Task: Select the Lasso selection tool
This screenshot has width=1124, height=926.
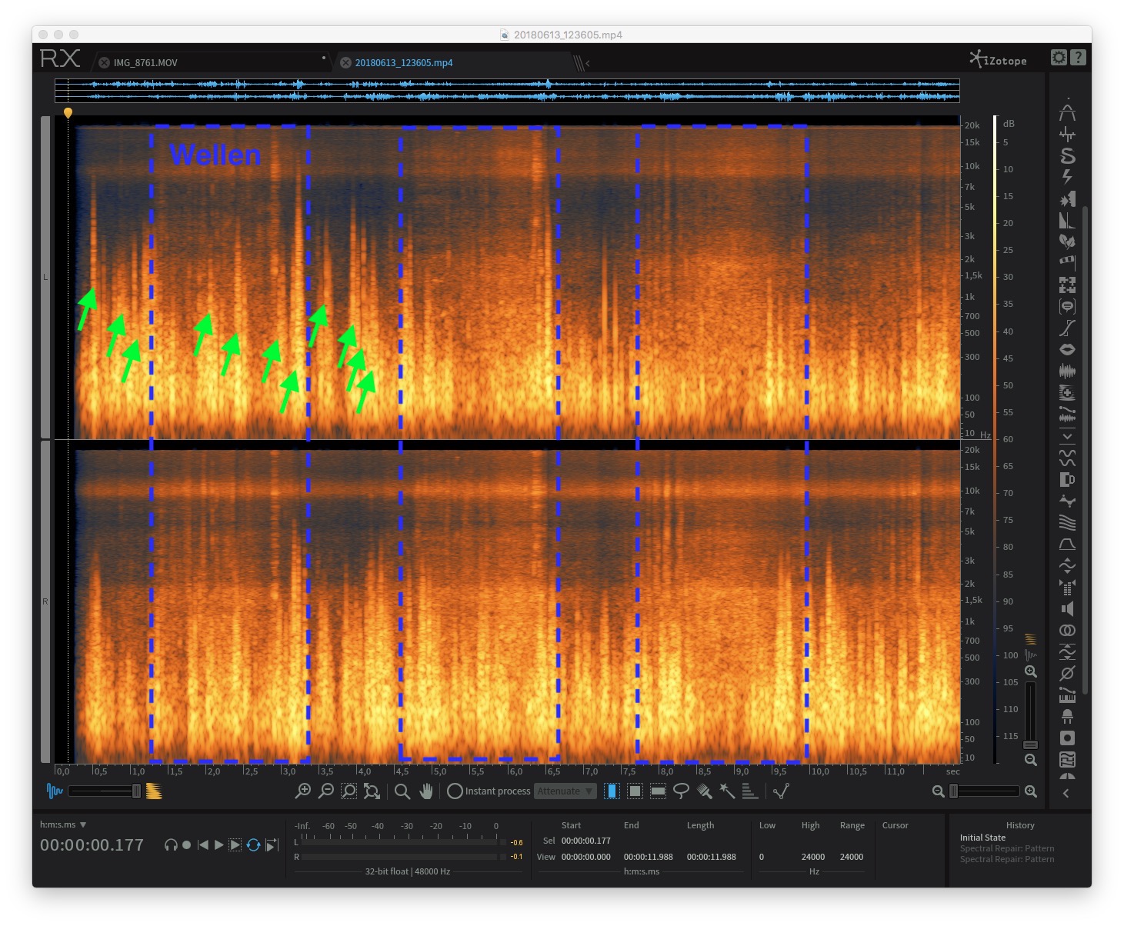Action: pos(681,791)
